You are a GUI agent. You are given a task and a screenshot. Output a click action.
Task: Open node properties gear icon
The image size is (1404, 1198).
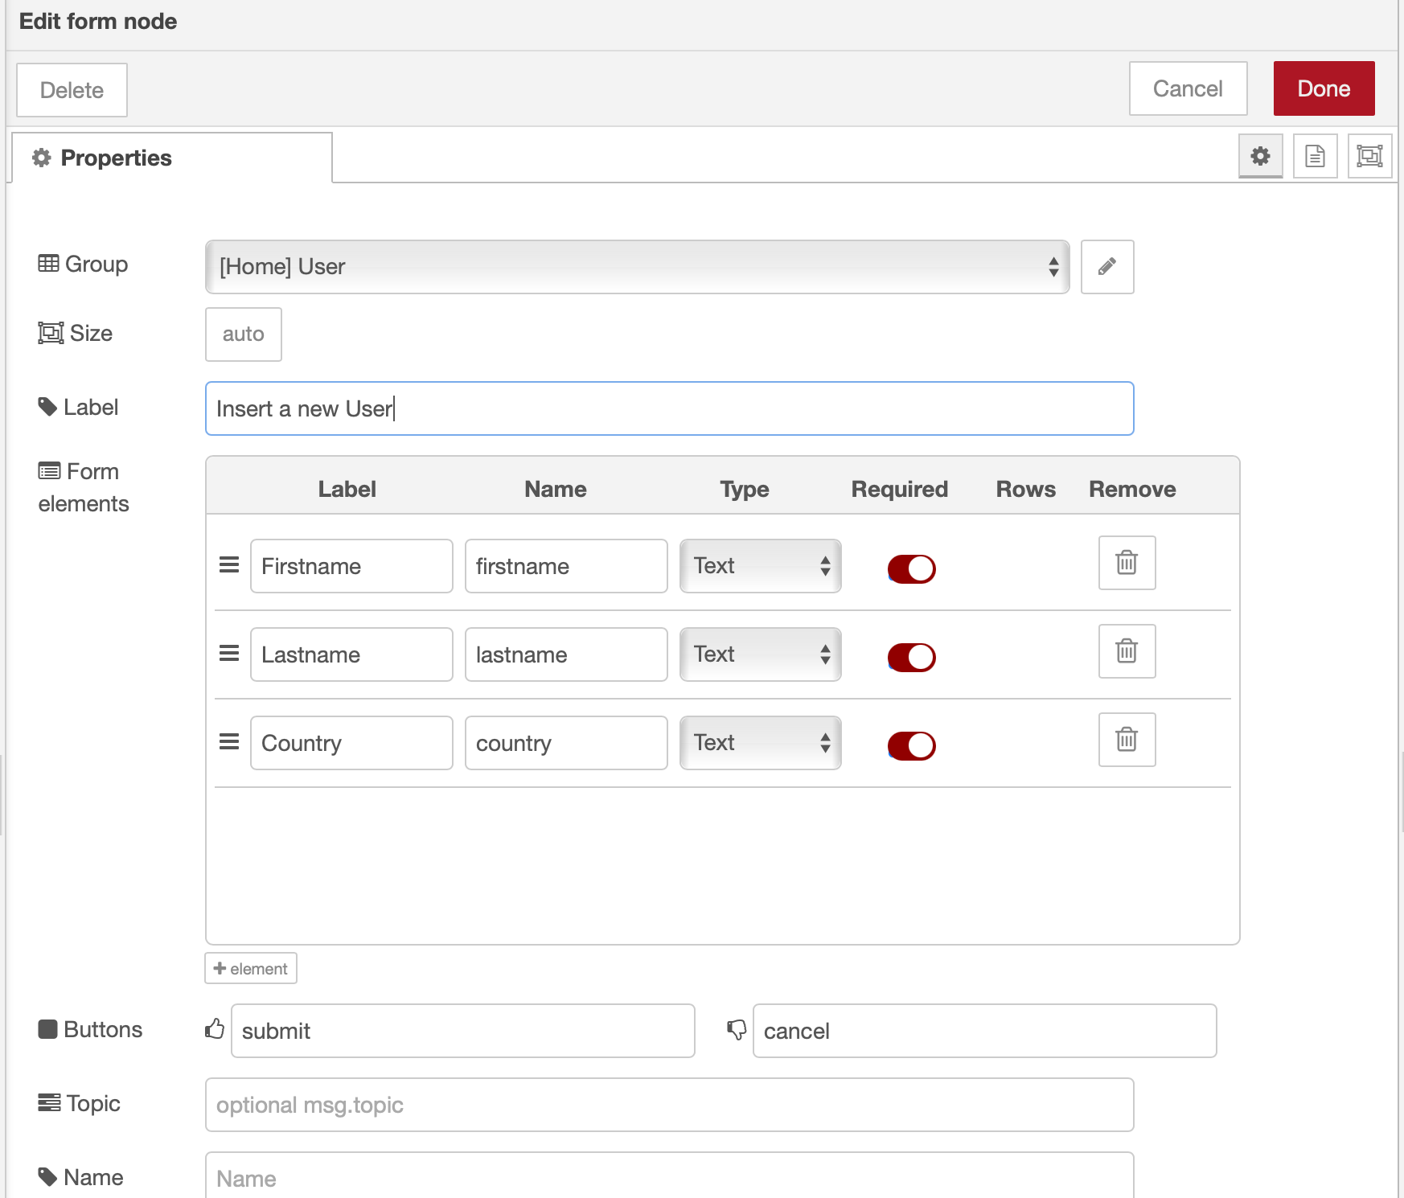click(x=1260, y=156)
